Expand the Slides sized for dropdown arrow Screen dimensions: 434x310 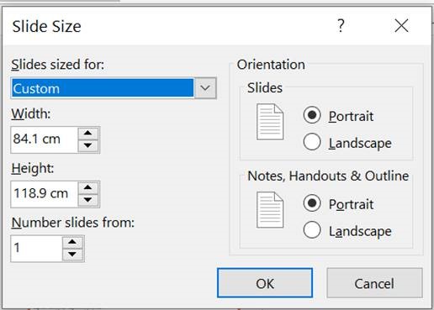coord(205,88)
